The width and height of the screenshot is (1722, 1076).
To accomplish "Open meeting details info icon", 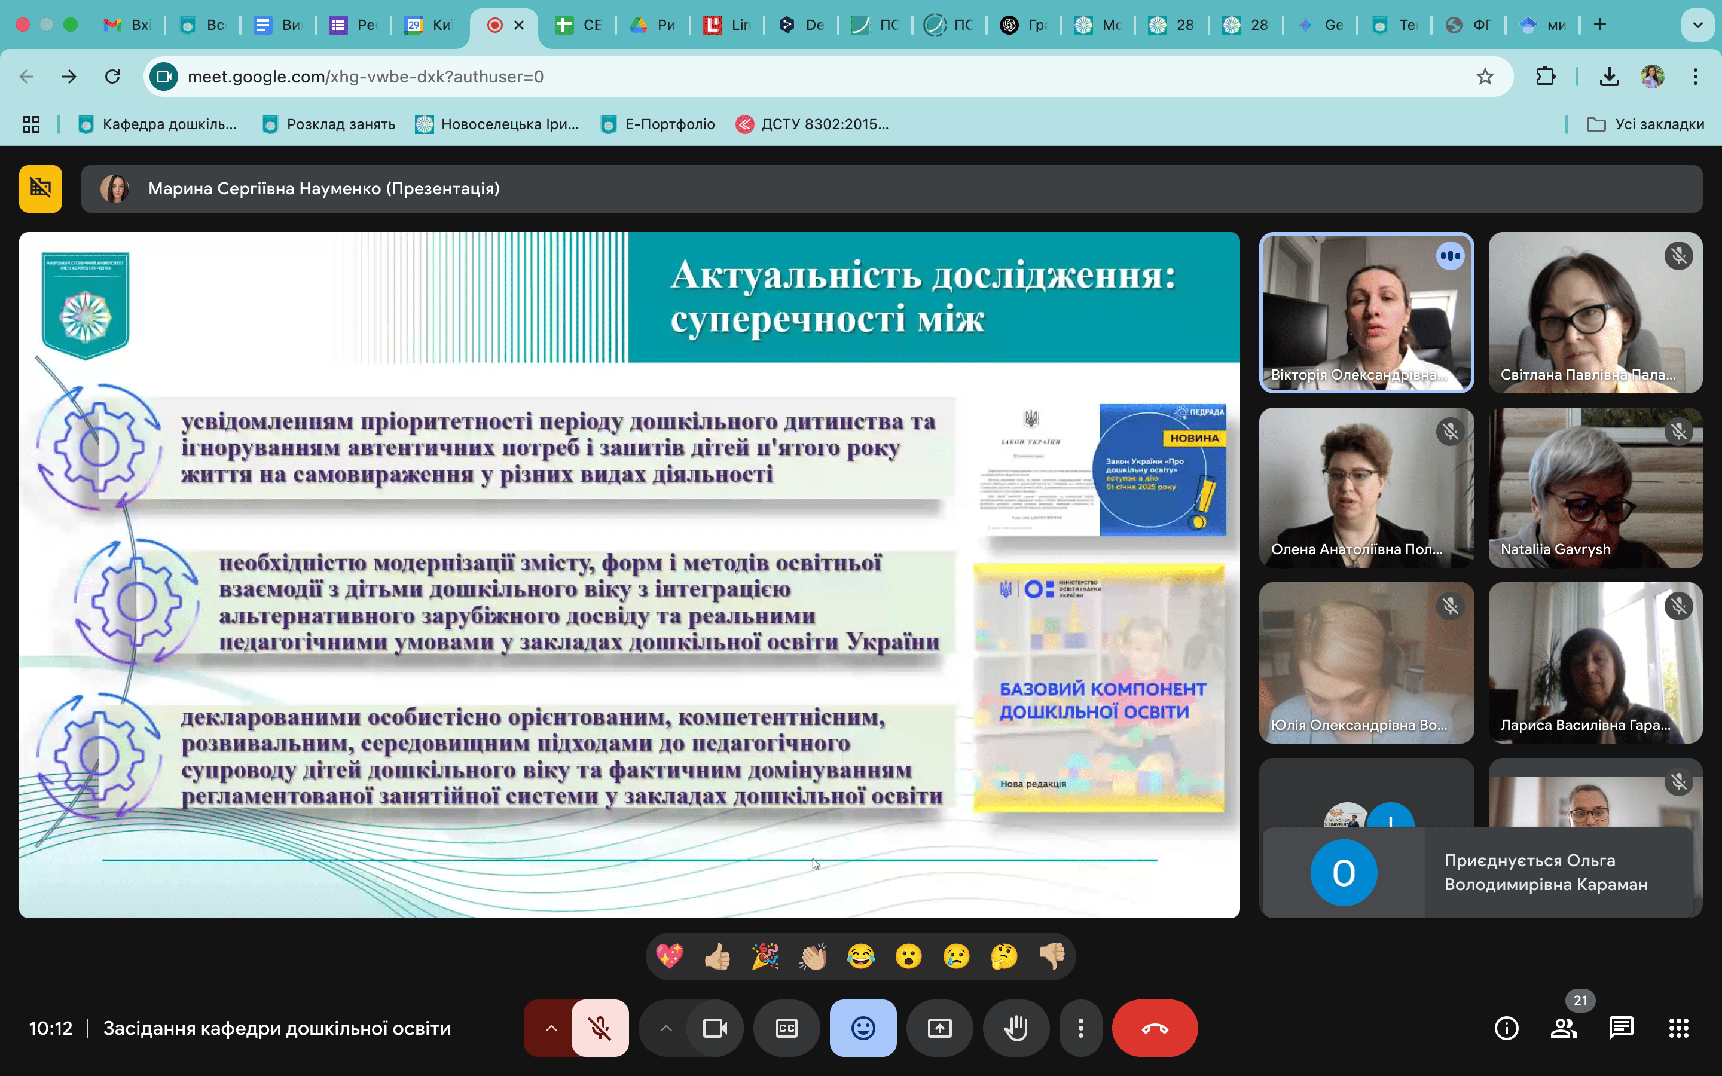I will pyautogui.click(x=1506, y=1028).
